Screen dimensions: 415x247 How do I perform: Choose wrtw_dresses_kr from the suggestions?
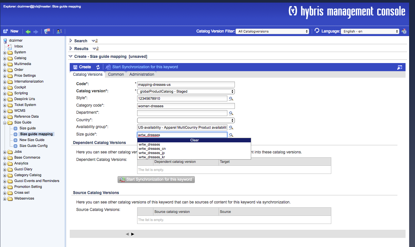pyautogui.click(x=194, y=157)
